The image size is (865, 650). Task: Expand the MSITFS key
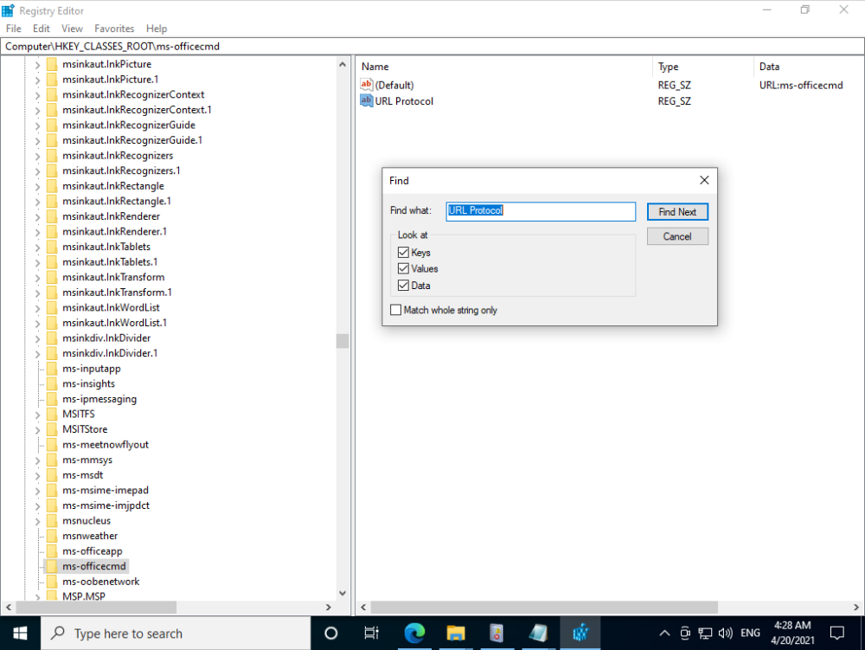(37, 415)
